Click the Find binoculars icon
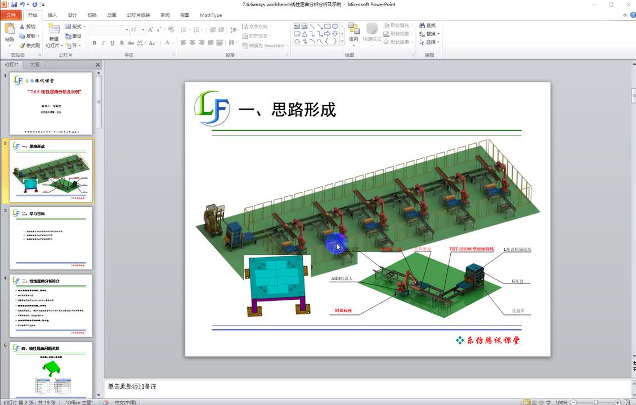The image size is (636, 405). [422, 25]
